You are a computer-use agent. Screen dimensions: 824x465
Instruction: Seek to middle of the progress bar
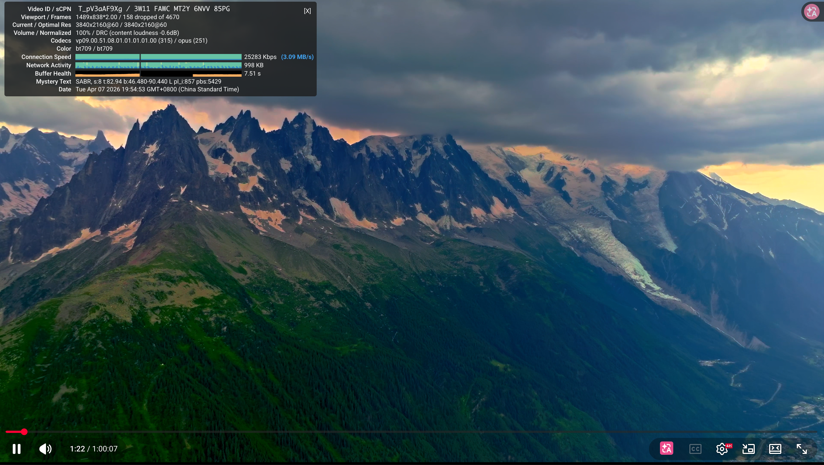pyautogui.click(x=412, y=432)
